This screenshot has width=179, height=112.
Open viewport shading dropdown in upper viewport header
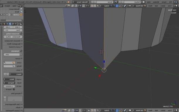129,6
